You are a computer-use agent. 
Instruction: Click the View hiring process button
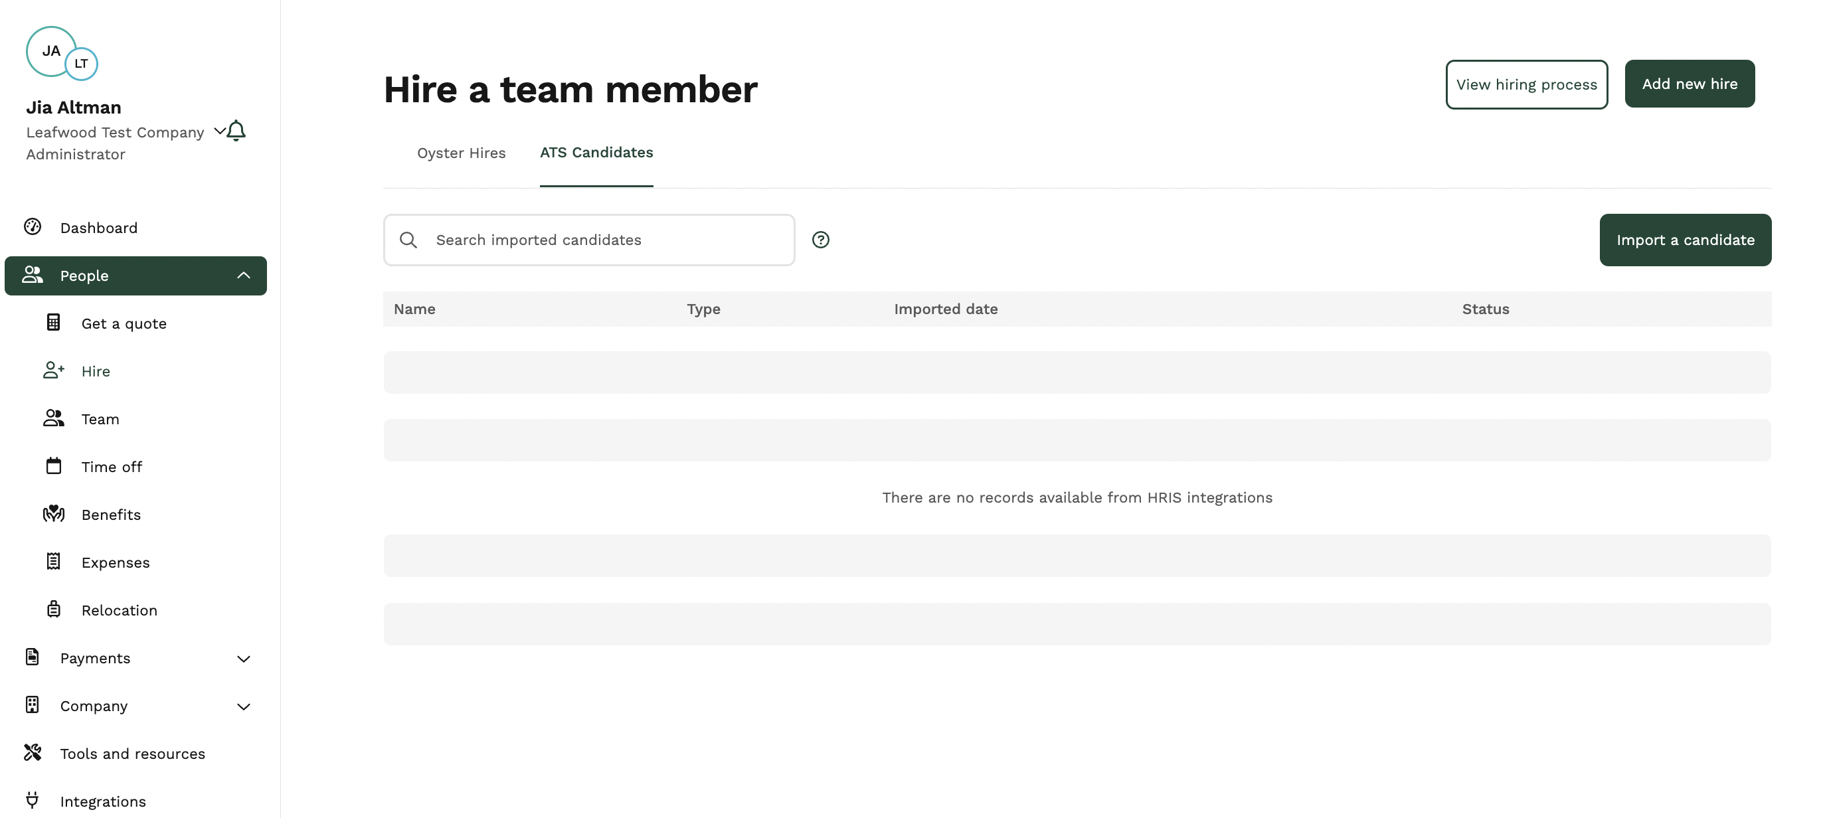(1526, 84)
